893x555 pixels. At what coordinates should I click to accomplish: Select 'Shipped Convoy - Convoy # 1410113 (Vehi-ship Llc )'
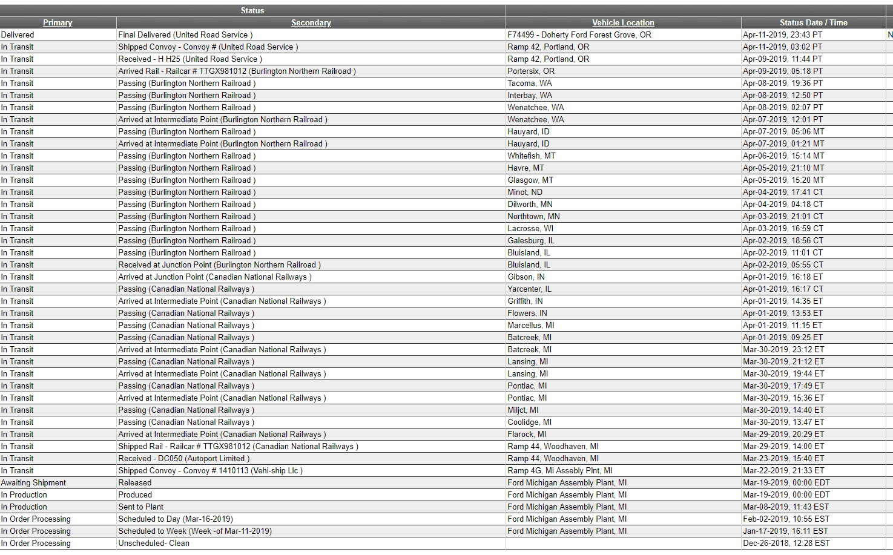pos(211,470)
